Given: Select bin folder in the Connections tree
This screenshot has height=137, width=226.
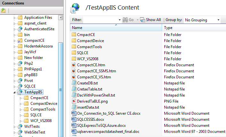Looking at the screenshot, I should click(27, 35).
